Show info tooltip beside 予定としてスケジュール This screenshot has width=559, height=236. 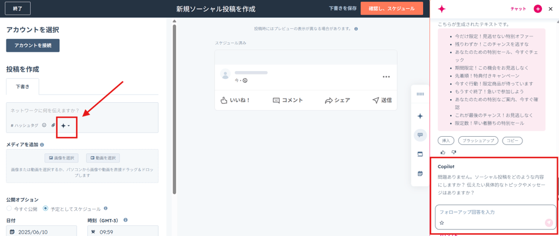105,208
